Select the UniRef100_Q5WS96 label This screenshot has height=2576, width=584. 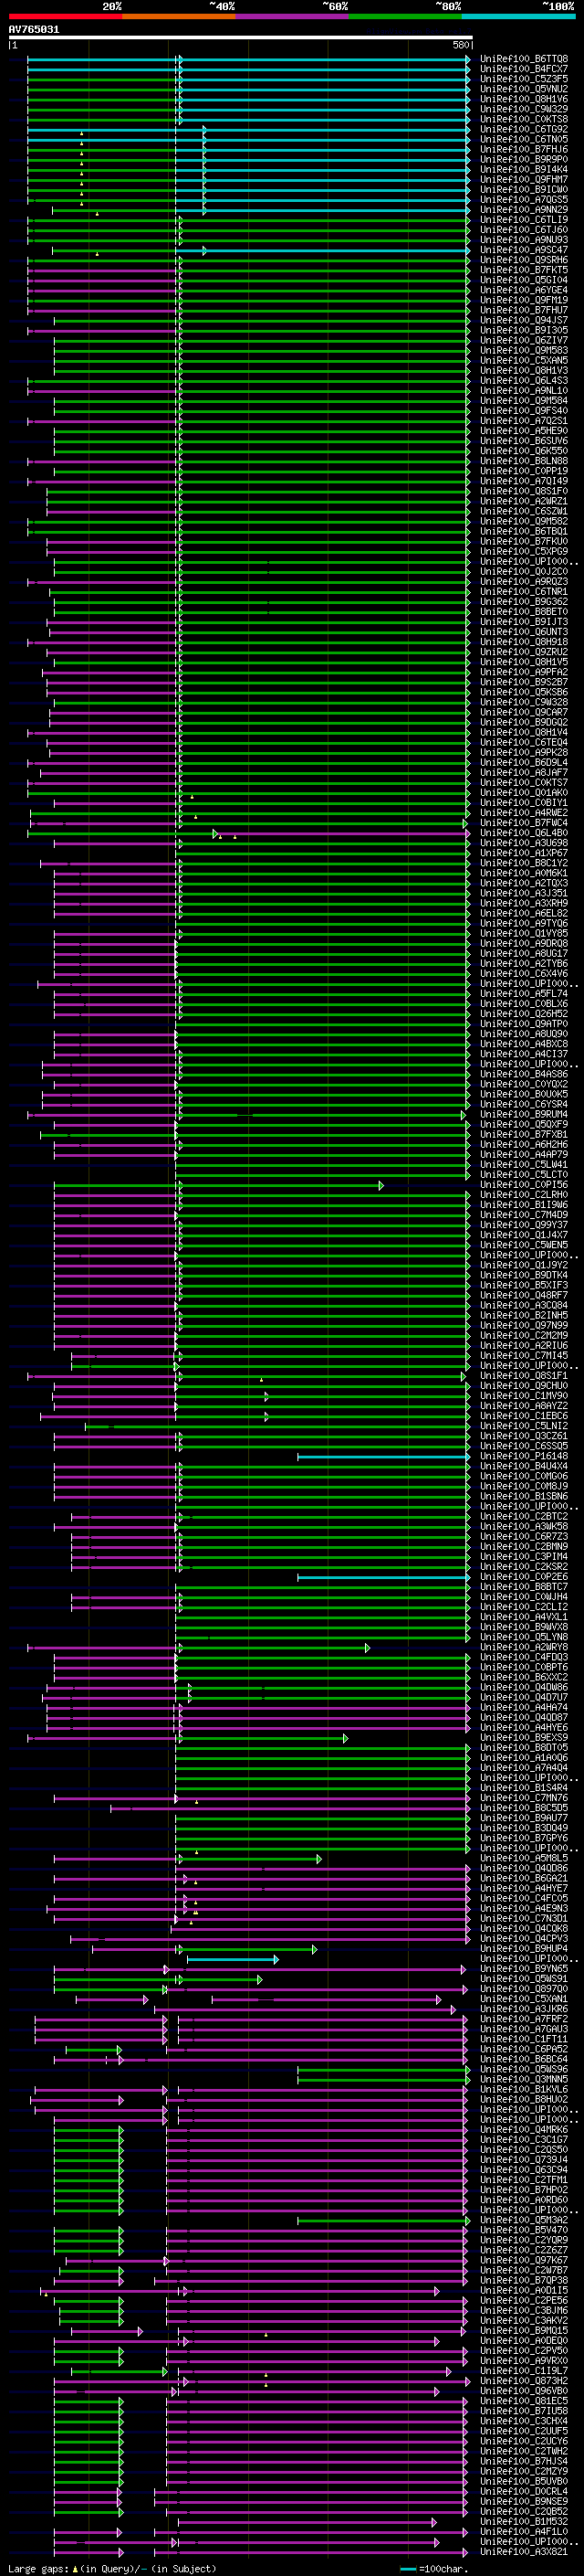[x=524, y=2069]
